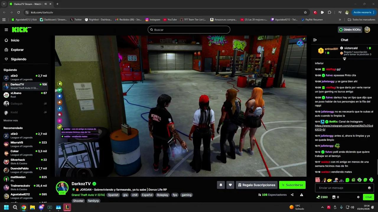Expand the 'Mostrar más' followed channels list
Screen dimensions: 378x212
(x=11, y=120)
